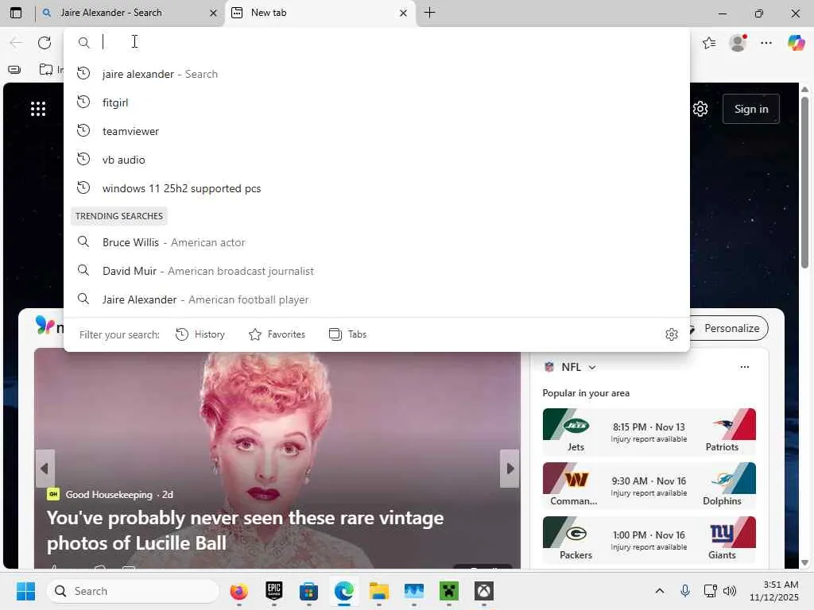Click the Windows taskbar Search box
The width and height of the screenshot is (814, 610).
[133, 591]
